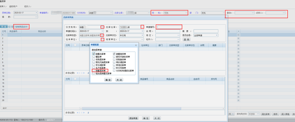Open 往来单位 lookup ellipsis

pyautogui.click(x=102, y=39)
